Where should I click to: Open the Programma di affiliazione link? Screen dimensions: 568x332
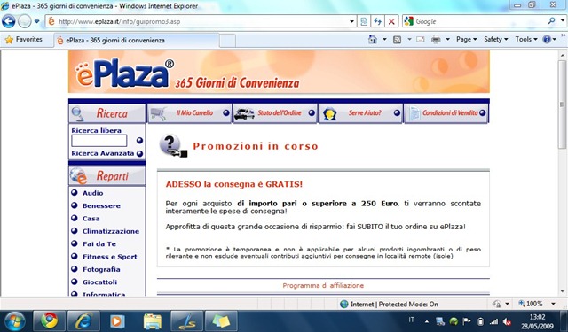(323, 285)
